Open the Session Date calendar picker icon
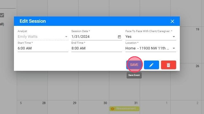 pyautogui.click(x=119, y=37)
